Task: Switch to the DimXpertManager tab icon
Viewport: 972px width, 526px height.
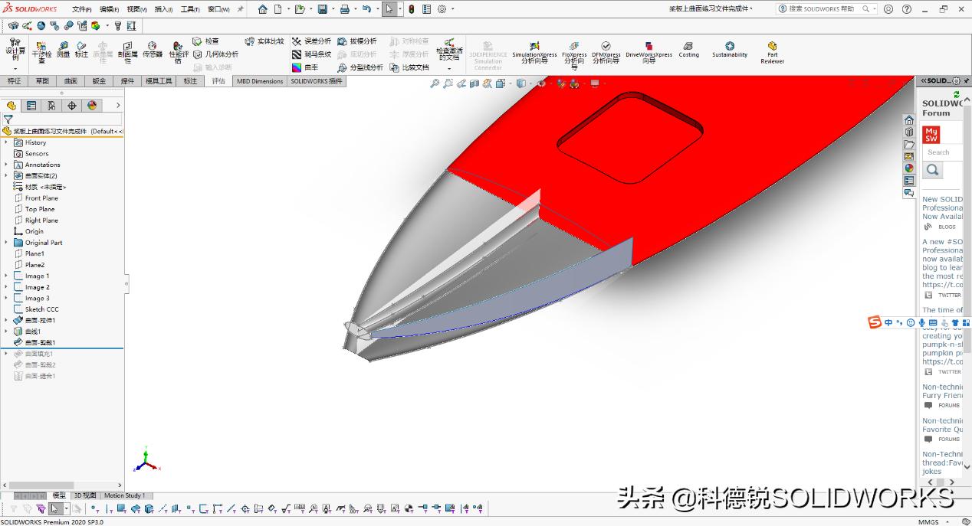Action: [x=71, y=106]
